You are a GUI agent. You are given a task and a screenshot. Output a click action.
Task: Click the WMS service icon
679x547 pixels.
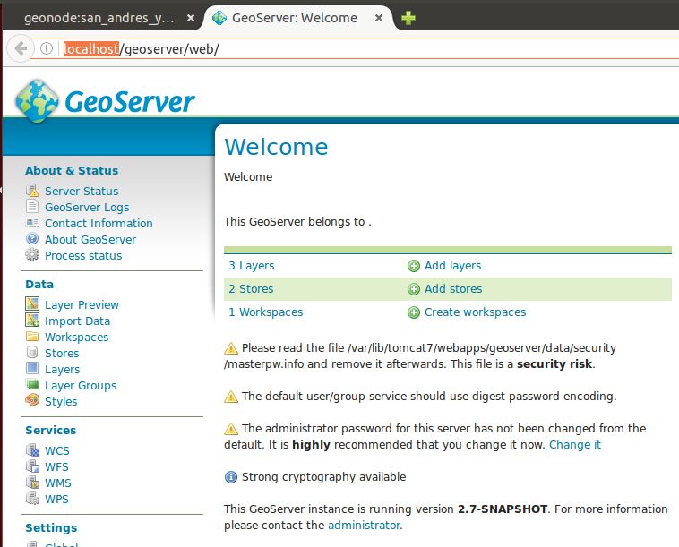[32, 482]
